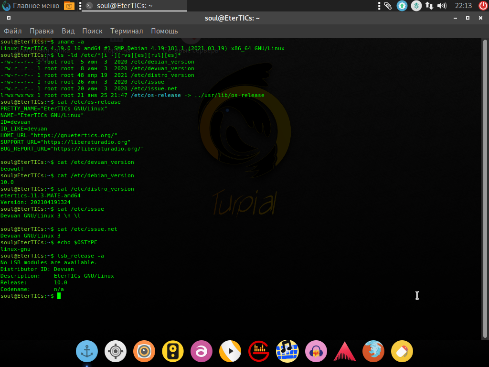
Task: Click the show desktop icon in top panel
Action: [x=69, y=6]
